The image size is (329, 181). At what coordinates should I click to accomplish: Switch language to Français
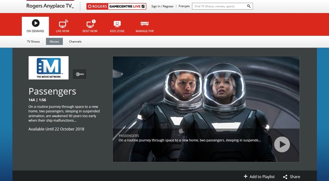click(x=184, y=6)
